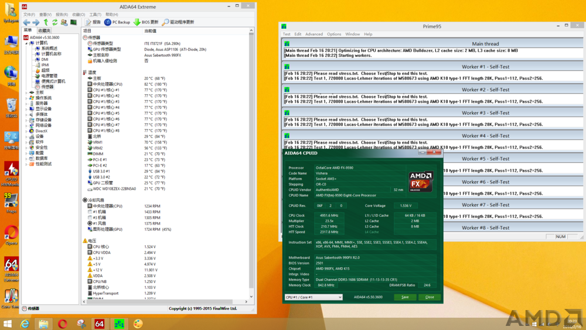Viewport: 586px width, 330px height.
Task: Open Help menu in Prime95
Action: (x=368, y=34)
